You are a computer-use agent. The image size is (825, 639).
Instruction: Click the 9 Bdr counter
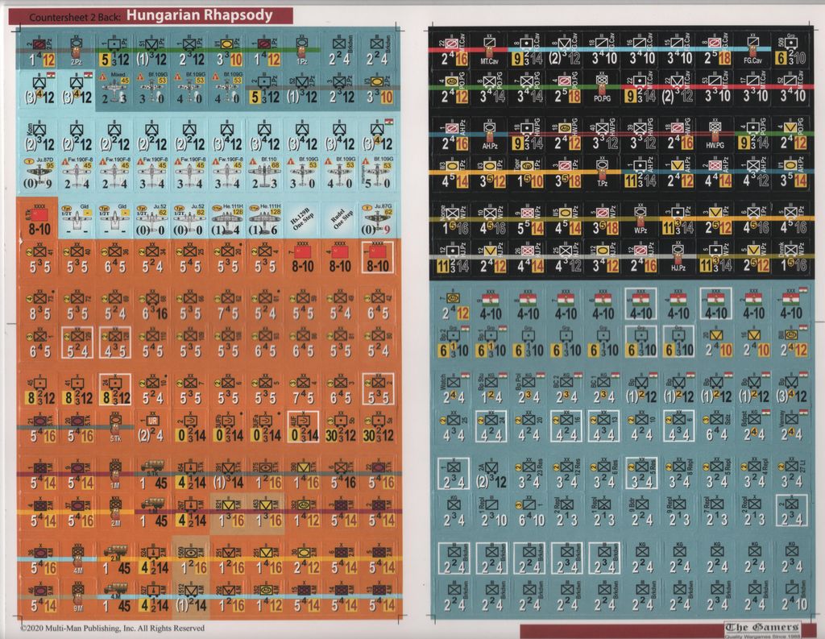[641, 511]
